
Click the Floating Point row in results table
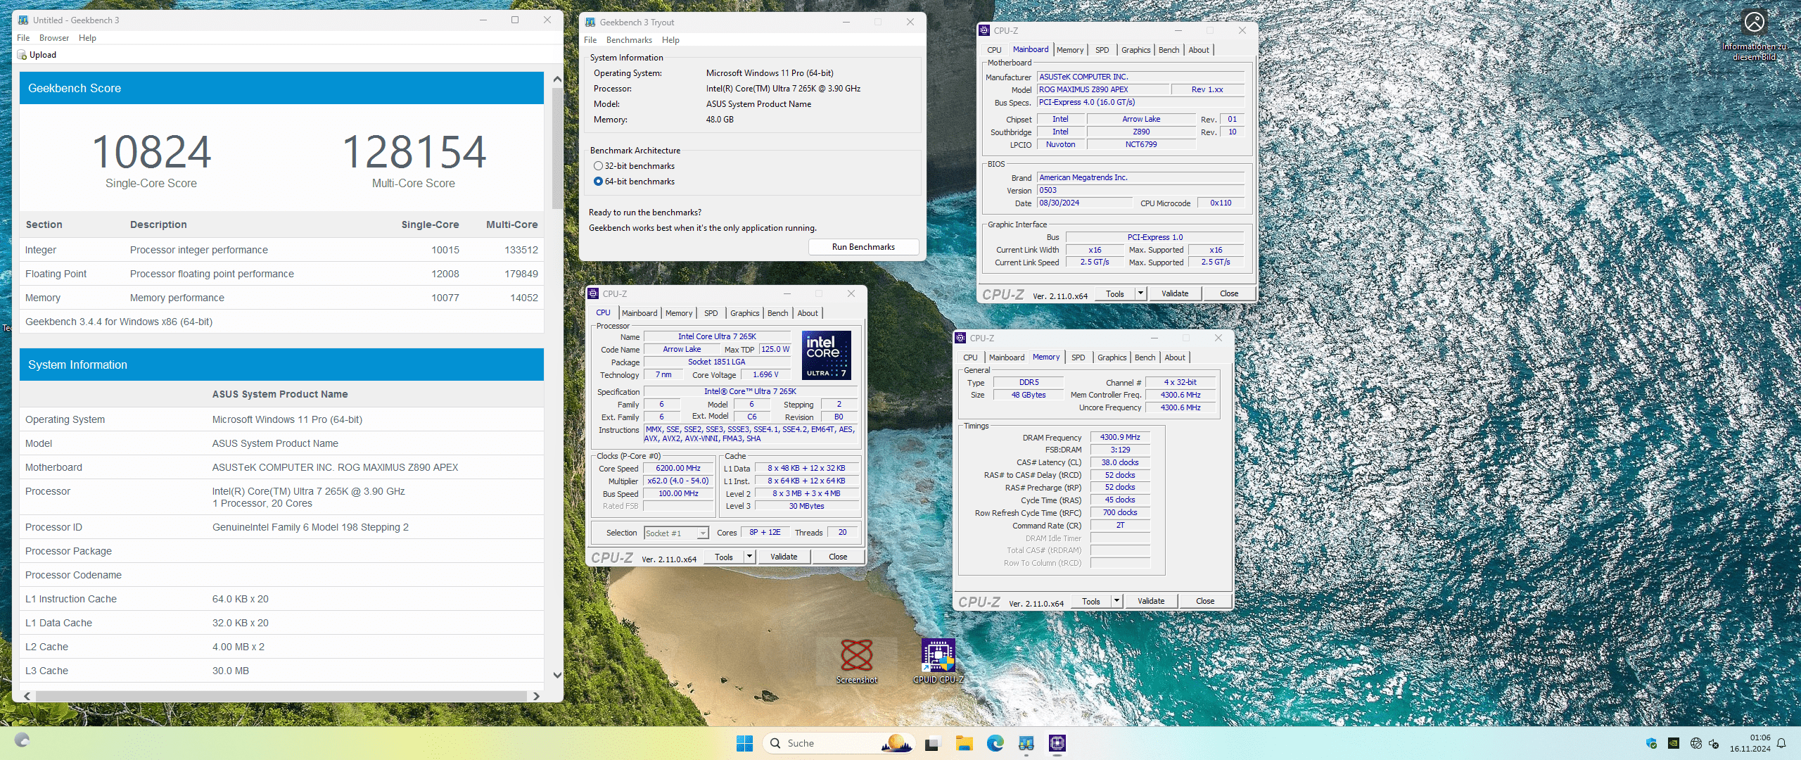pos(281,274)
